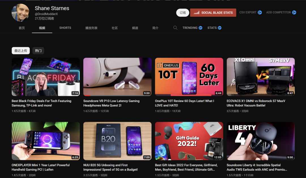The width and height of the screenshot is (306, 178).
Task: Click red watch-progress bar on Soundcore VR P10 thumbnail
Action: [x=87, y=96]
